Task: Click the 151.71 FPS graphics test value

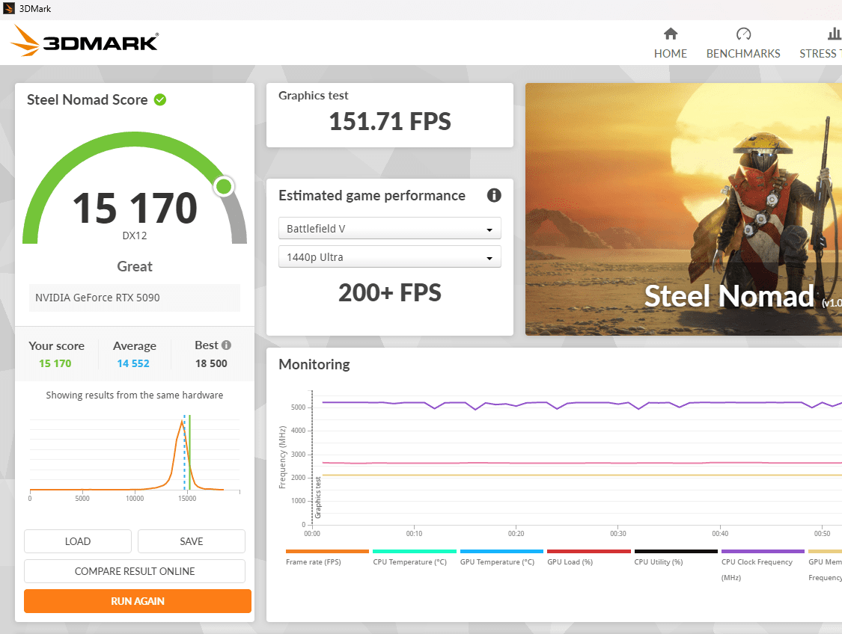Action: pyautogui.click(x=390, y=121)
